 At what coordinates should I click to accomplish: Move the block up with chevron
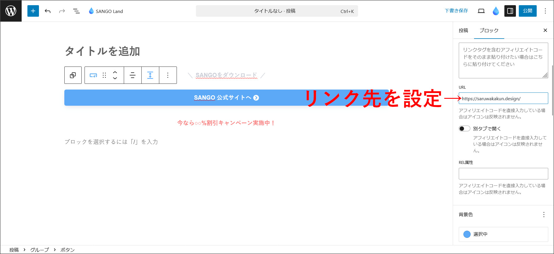(115, 72)
